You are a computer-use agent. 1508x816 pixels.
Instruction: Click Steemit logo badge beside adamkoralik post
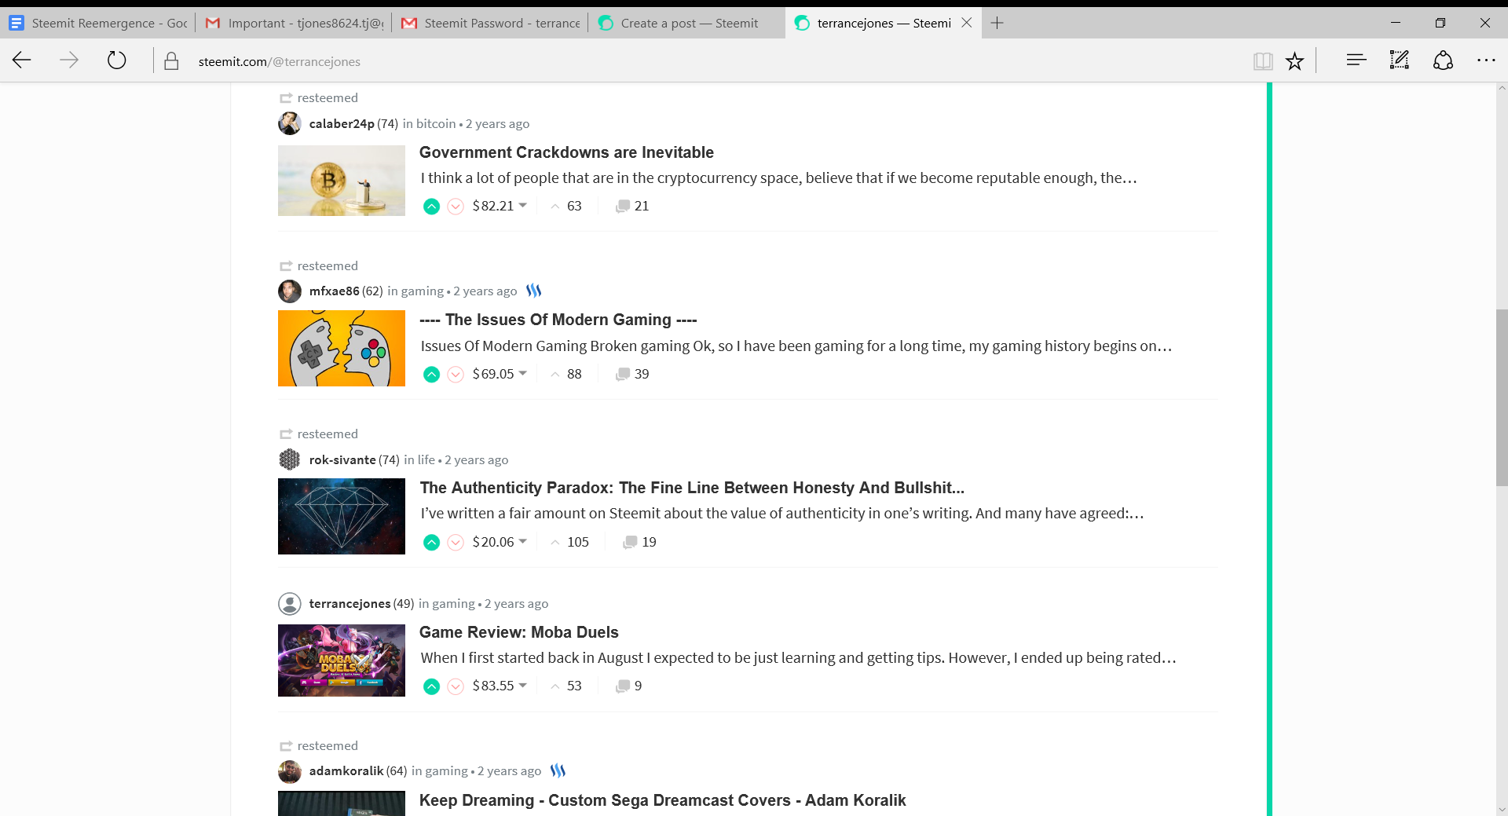click(x=558, y=770)
